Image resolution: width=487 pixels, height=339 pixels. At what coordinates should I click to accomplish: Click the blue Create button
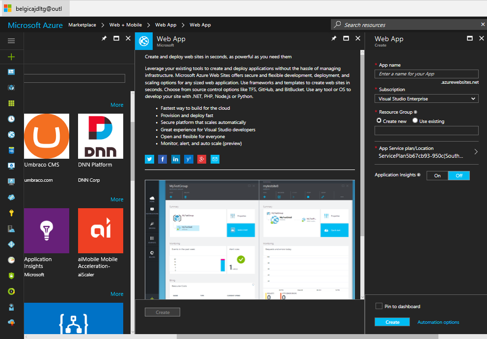[392, 322]
